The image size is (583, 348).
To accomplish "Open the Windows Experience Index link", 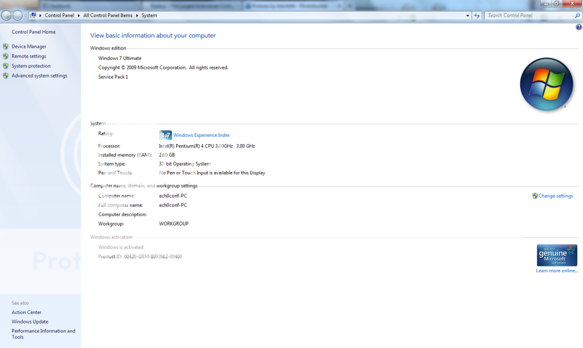I will (x=202, y=135).
